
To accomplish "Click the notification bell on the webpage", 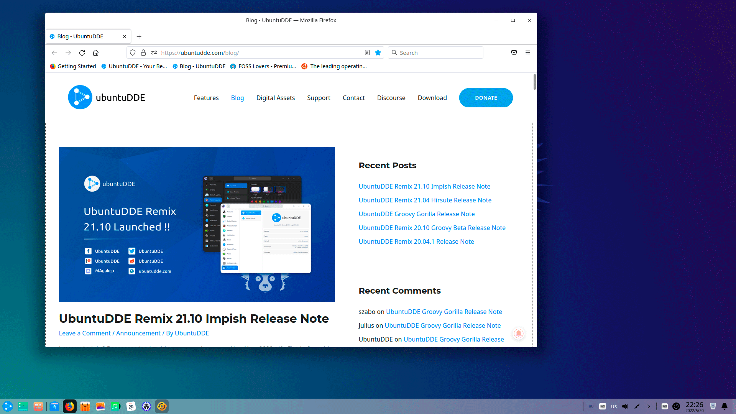I will [519, 333].
